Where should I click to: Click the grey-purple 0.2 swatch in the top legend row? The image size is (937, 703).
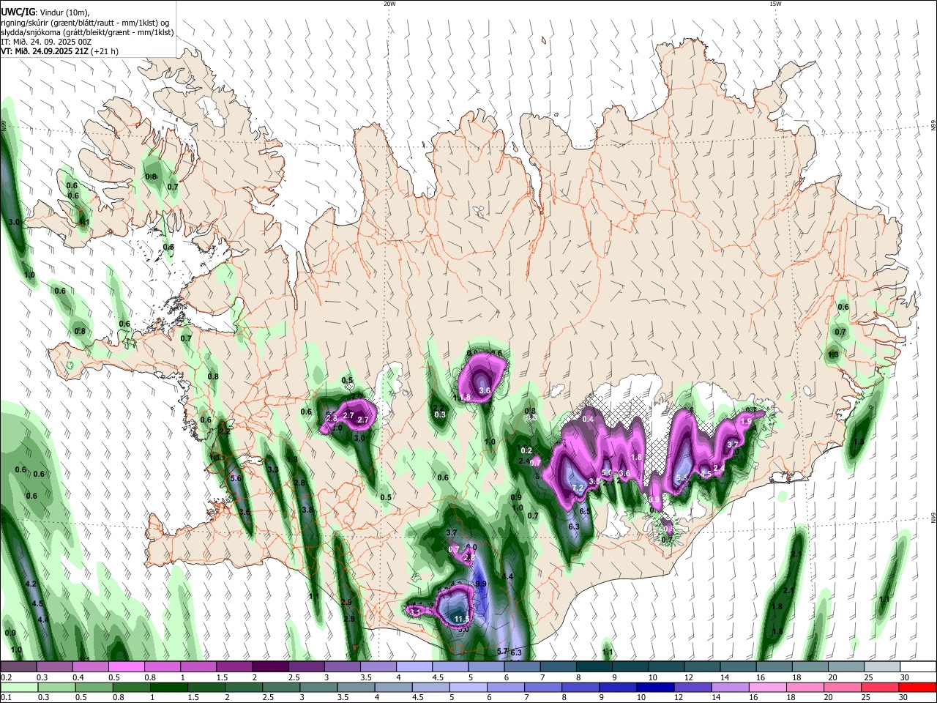pyautogui.click(x=18, y=667)
